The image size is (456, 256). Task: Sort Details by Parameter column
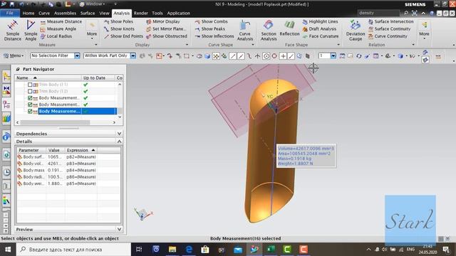tap(31, 150)
